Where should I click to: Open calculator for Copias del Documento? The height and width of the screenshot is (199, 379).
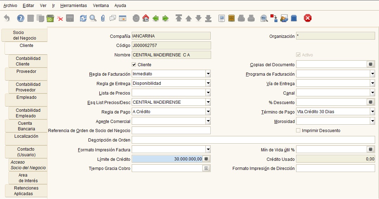(x=371, y=64)
